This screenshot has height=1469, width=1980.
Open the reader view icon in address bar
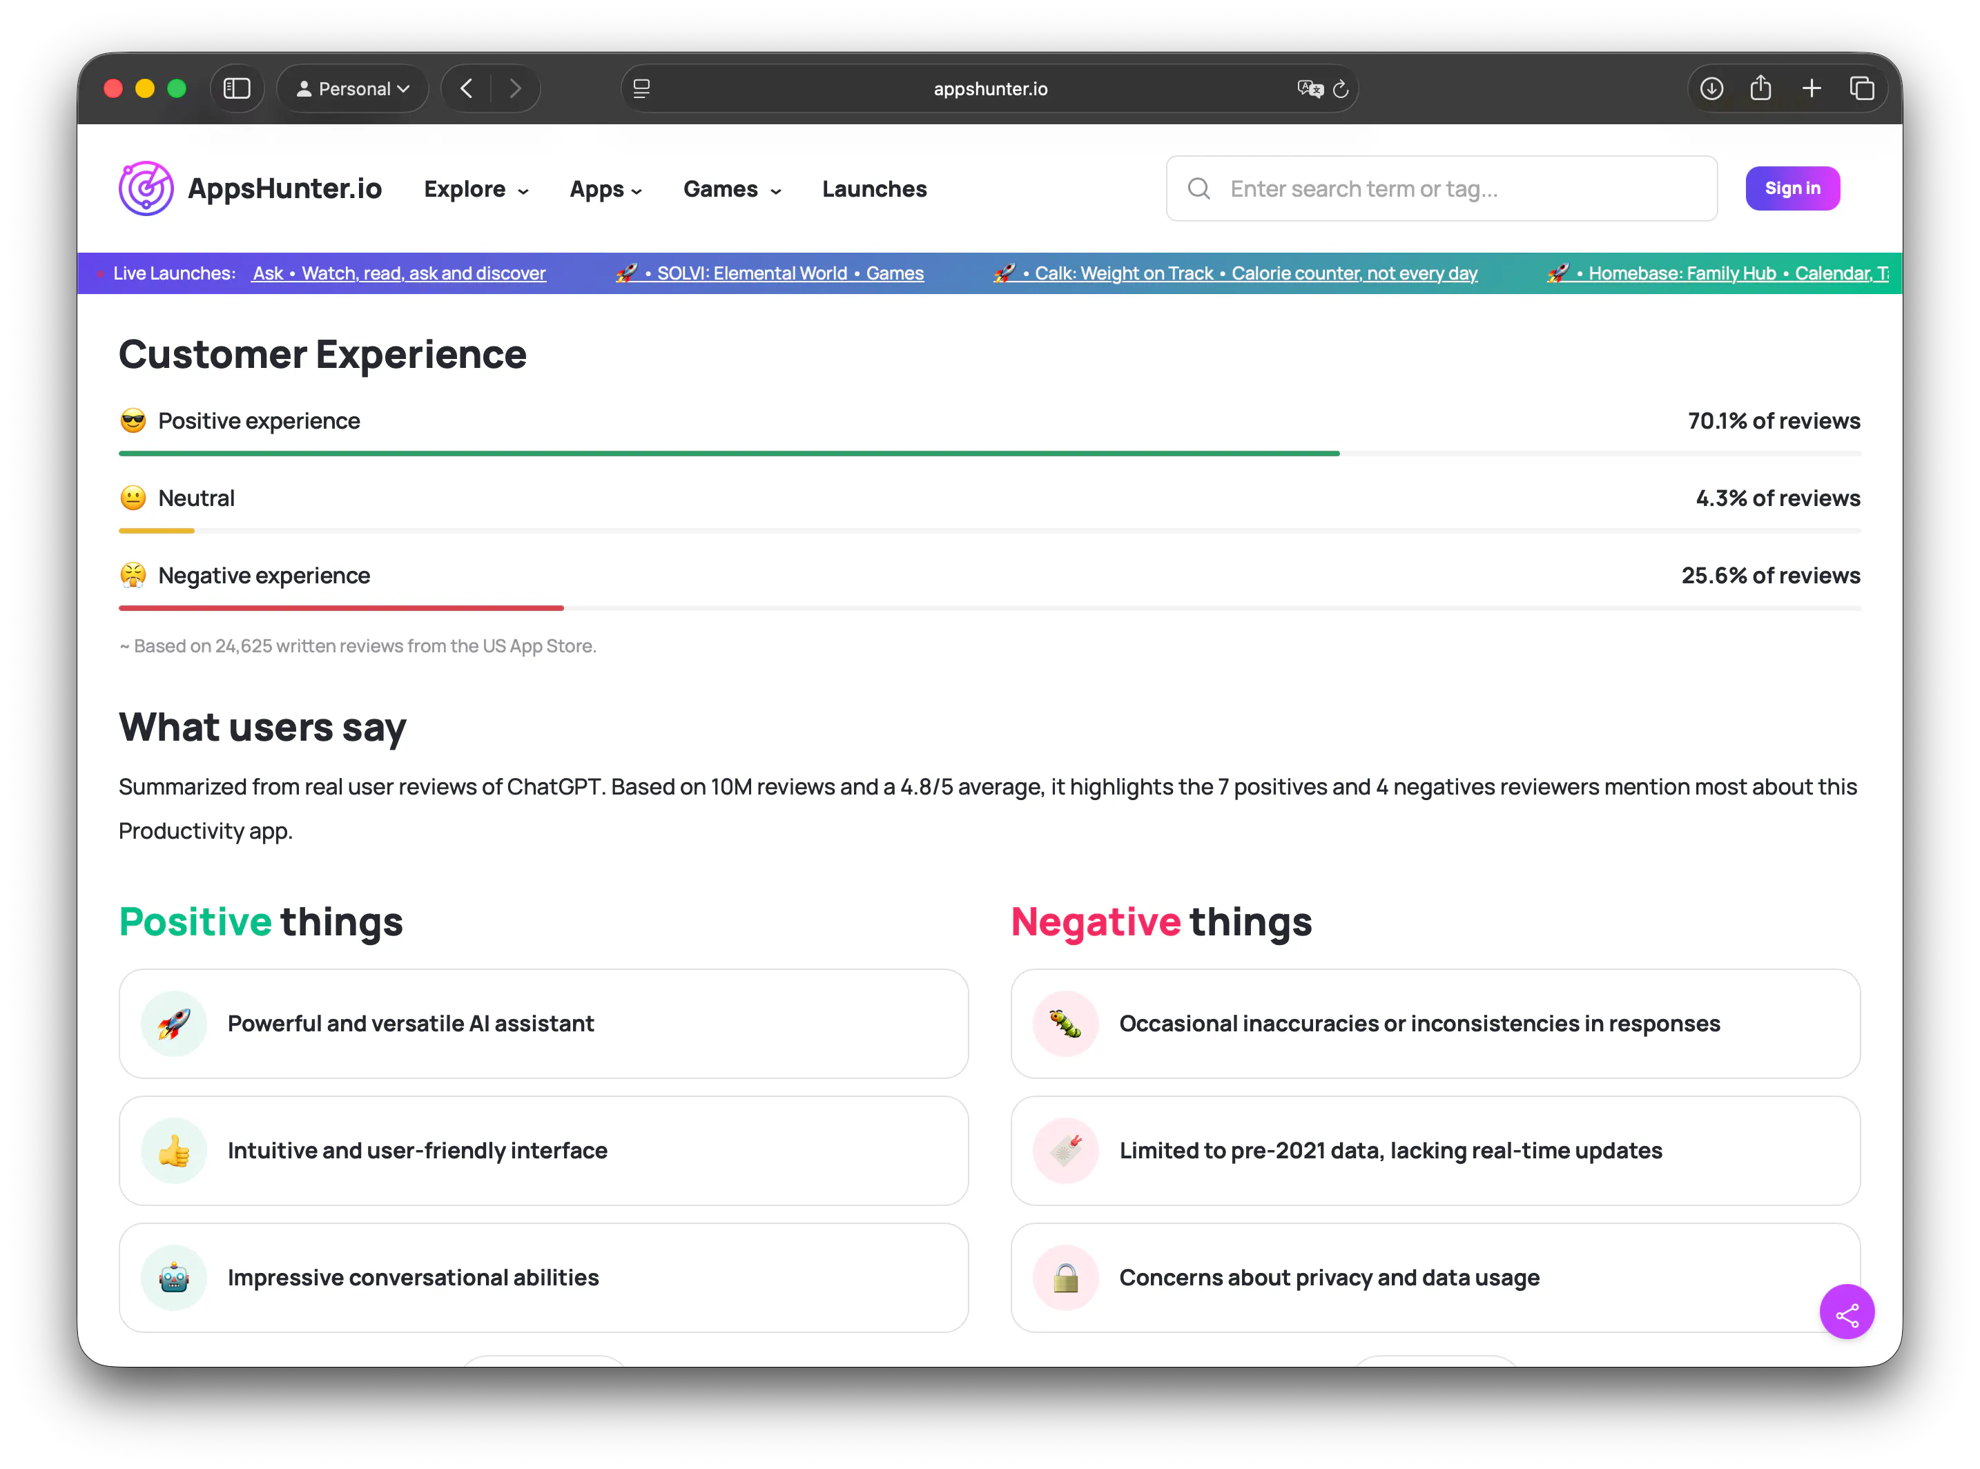click(x=641, y=88)
